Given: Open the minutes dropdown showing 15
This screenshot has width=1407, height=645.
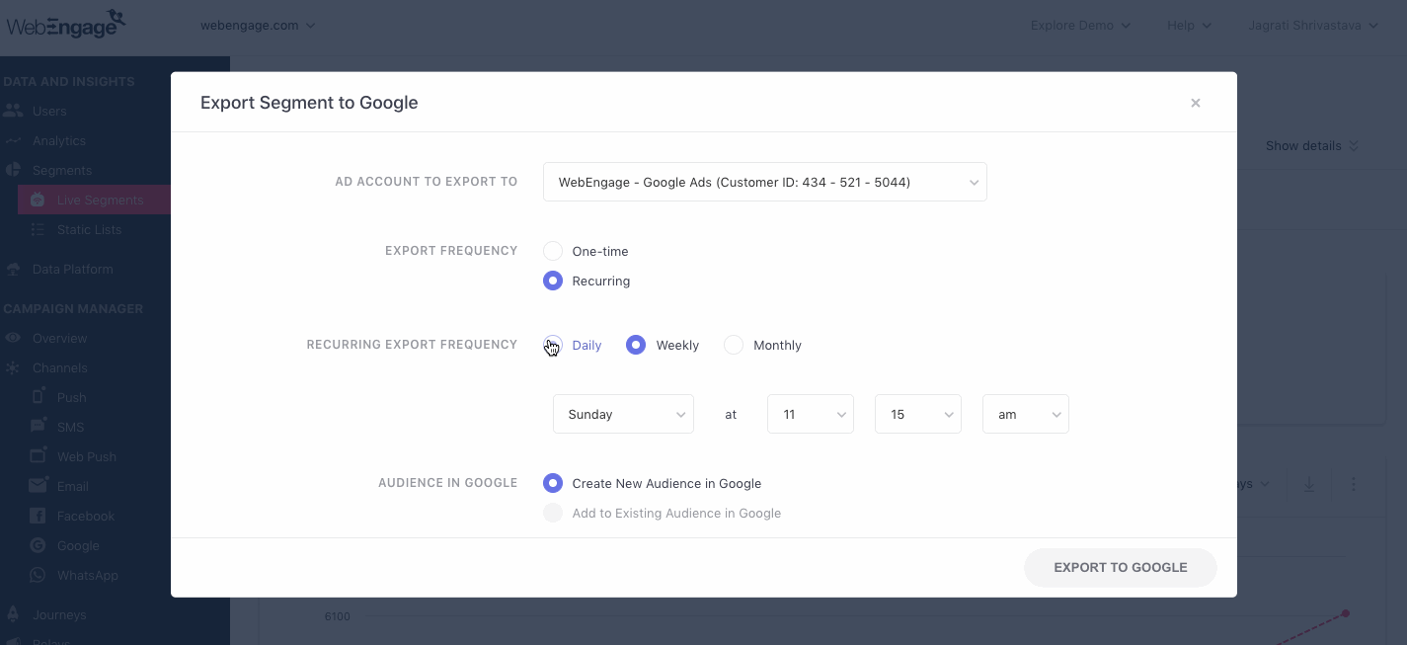Looking at the screenshot, I should click(x=918, y=414).
